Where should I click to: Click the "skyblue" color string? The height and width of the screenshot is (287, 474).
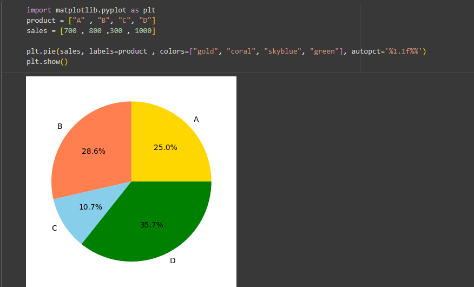pos(282,51)
